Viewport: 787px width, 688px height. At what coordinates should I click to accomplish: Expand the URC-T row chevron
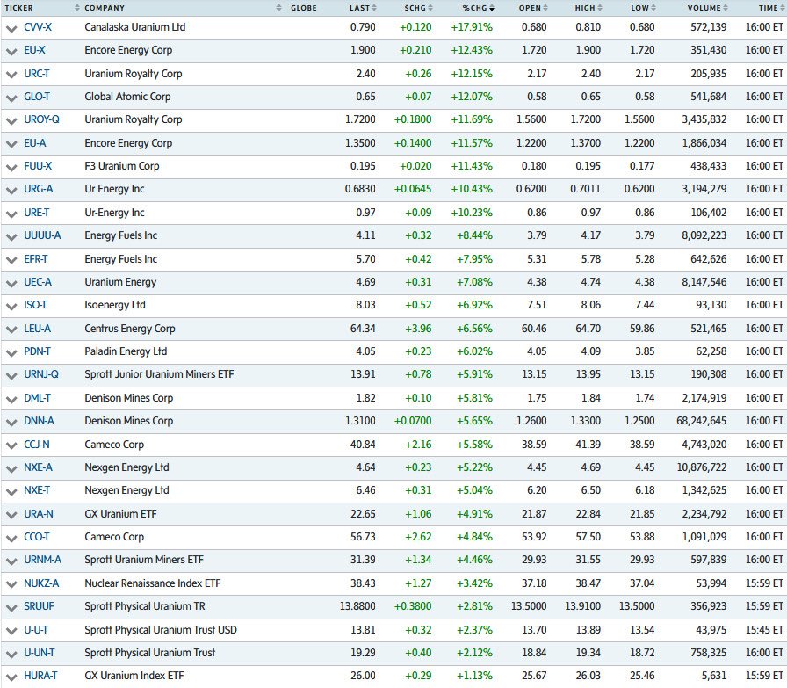click(11, 75)
